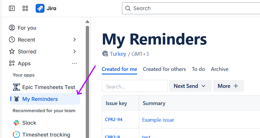Click the Epic Timesheets Test hourglass icon
Screen dimensions: 260x138
point(17,87)
